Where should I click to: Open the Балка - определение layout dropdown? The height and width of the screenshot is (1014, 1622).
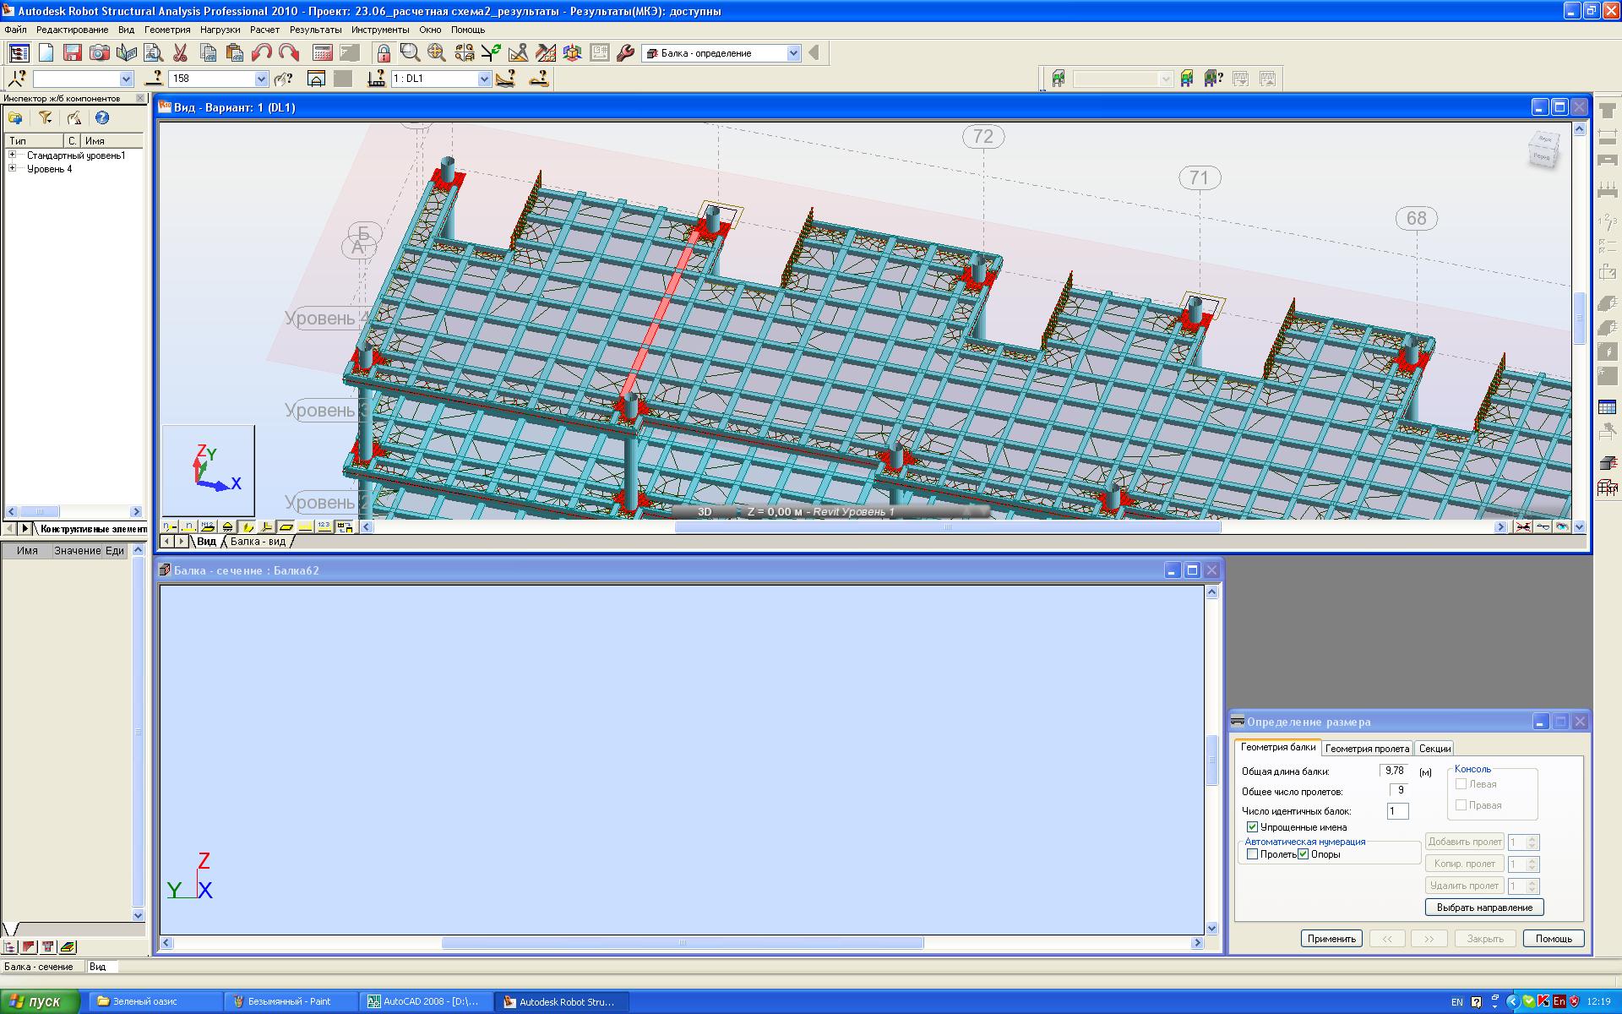click(x=793, y=53)
